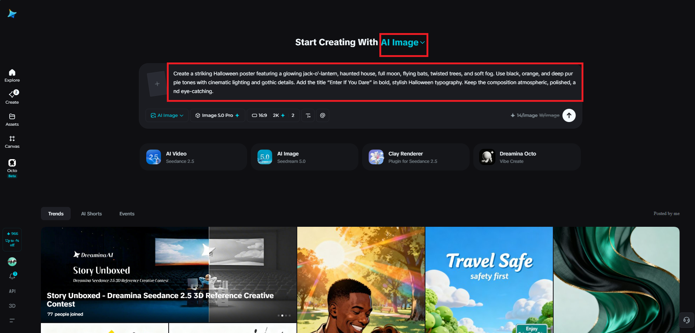Open the AI Image mode dropdown in toolbar
Viewport: 695px width, 333px height.
point(167,115)
